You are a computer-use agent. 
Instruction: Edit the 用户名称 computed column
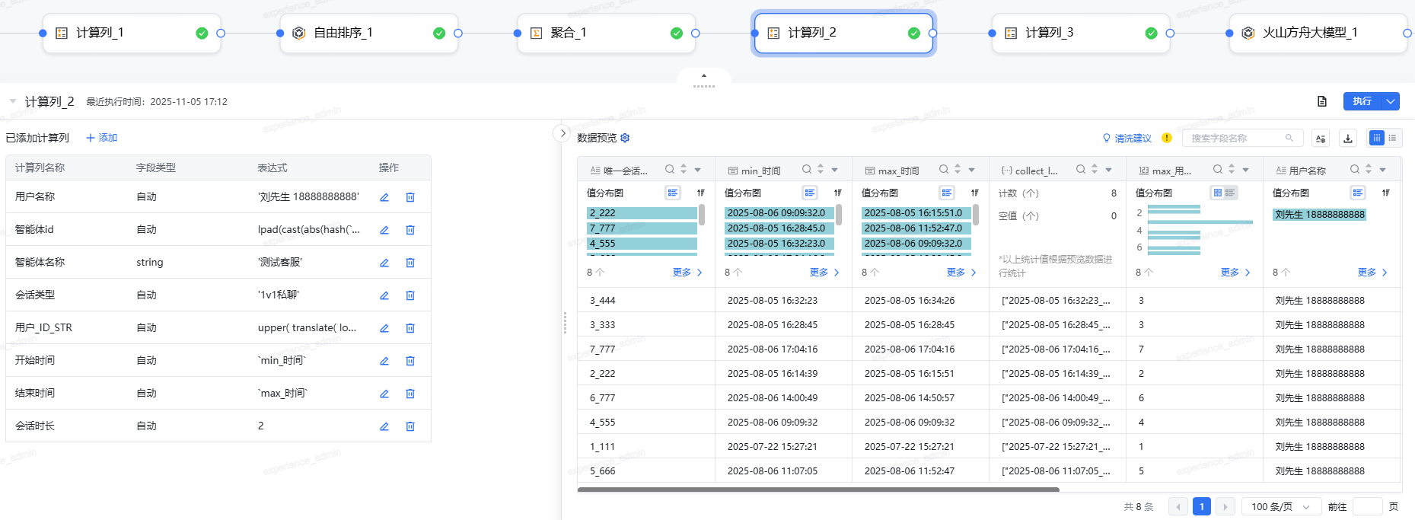coord(384,197)
